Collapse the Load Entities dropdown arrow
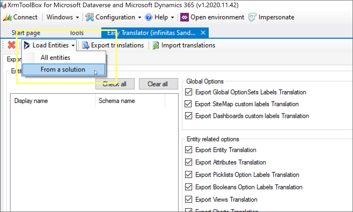Image resolution: width=353 pixels, height=212 pixels. [73, 46]
